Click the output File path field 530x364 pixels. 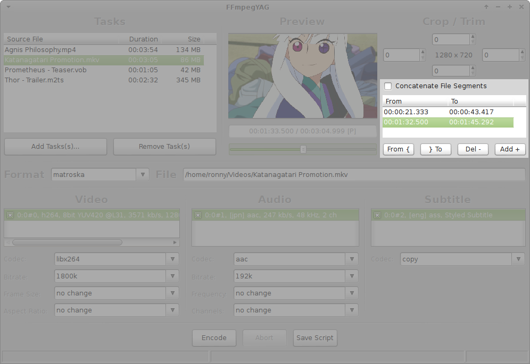coord(354,175)
